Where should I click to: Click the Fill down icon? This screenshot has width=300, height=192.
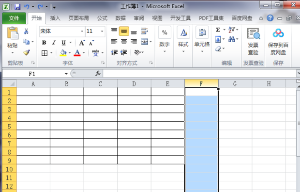click(x=218, y=39)
